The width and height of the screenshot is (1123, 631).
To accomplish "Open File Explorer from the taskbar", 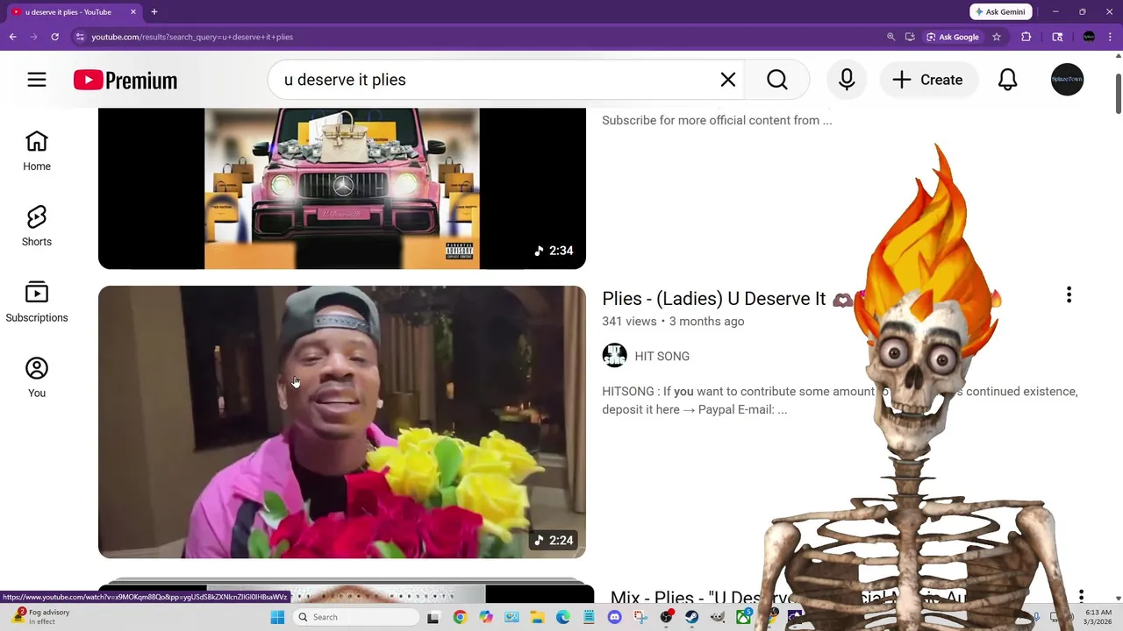I will [x=537, y=617].
